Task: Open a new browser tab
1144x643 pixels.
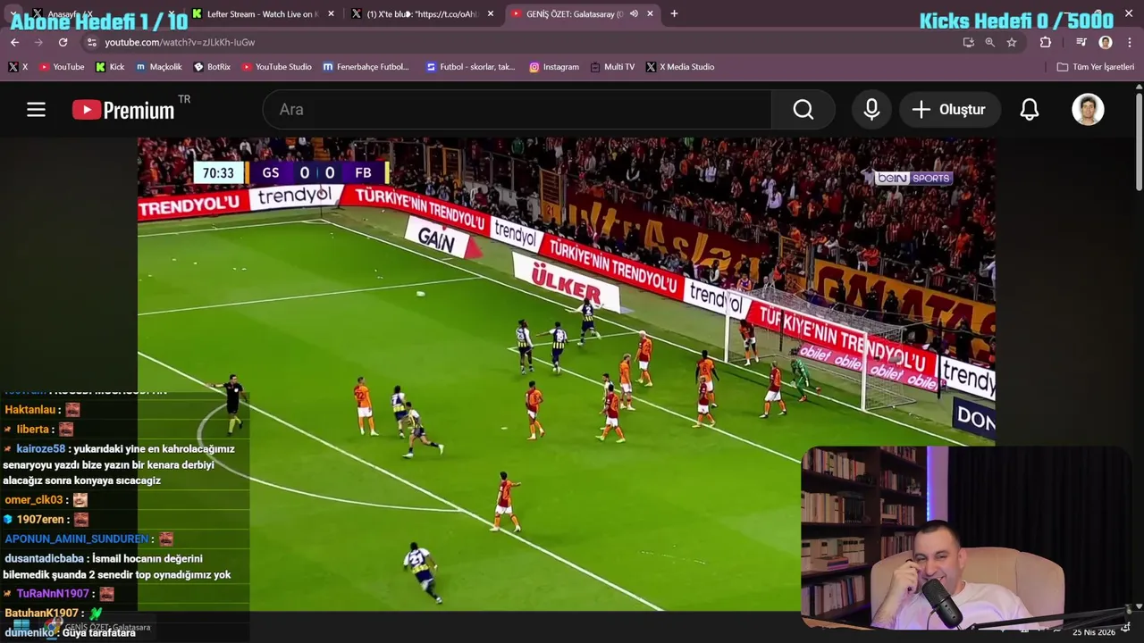Action: pyautogui.click(x=674, y=13)
